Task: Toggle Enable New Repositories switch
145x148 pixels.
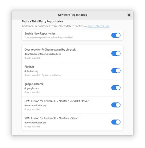Action: [x=116, y=35]
